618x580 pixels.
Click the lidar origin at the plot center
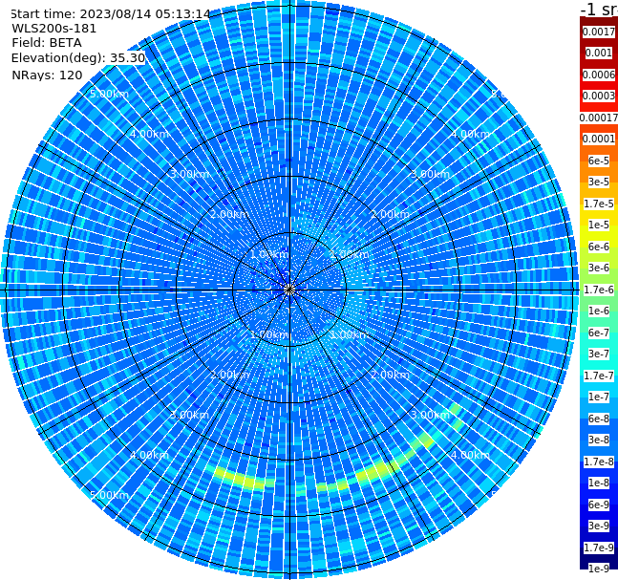point(289,290)
